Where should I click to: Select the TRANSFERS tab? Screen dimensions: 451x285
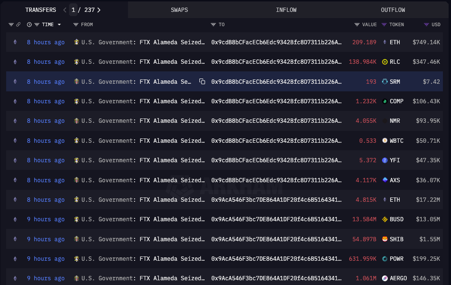pyautogui.click(x=40, y=10)
